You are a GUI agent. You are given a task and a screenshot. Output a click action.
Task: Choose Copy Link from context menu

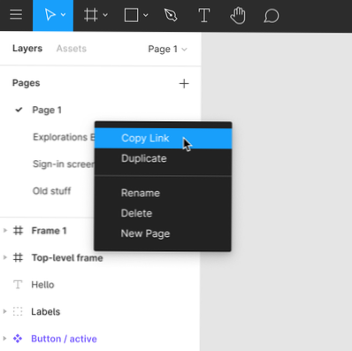(x=163, y=138)
